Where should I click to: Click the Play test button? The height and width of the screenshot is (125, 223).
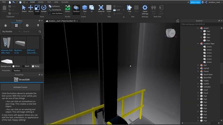click(129, 8)
